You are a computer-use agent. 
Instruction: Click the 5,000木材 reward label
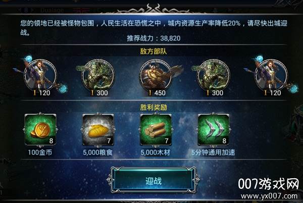coord(156,153)
